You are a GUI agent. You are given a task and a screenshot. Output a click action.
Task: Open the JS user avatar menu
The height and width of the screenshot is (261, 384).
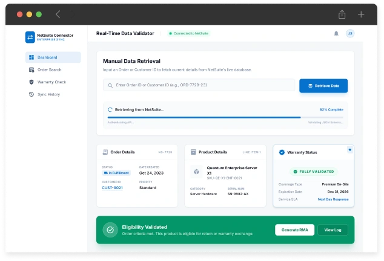350,33
